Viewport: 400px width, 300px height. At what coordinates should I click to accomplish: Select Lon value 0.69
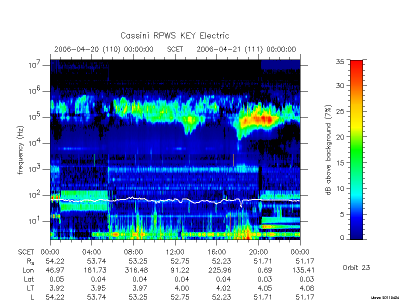264,270
